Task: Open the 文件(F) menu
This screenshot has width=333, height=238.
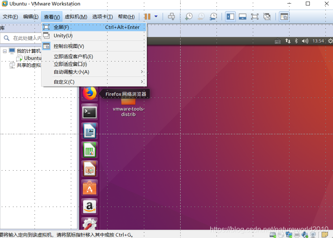Action: 10,17
